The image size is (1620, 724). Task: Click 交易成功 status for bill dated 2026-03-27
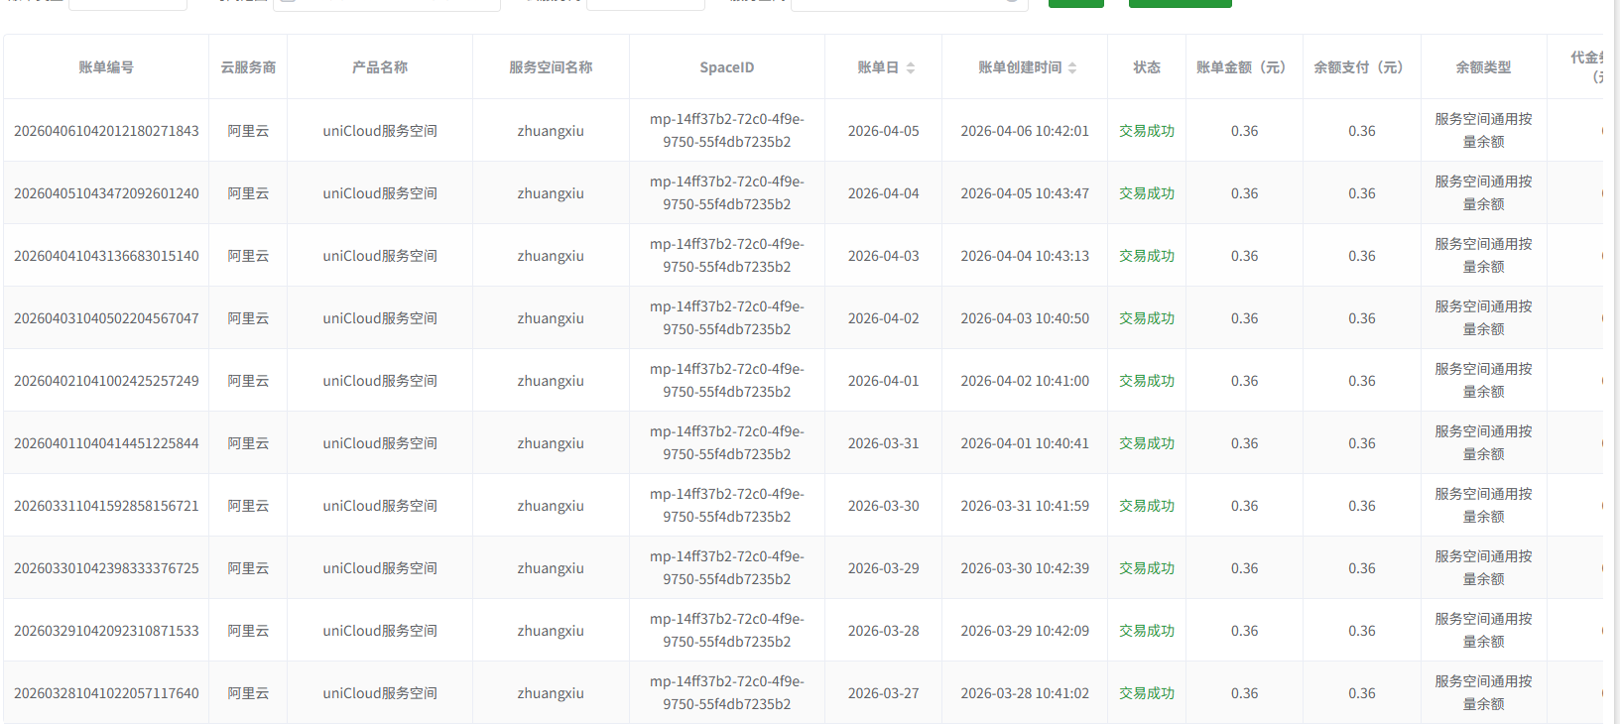click(1146, 693)
